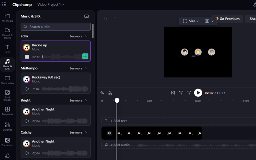Click the timeline playhead handle
The image size is (256, 160).
117,101
